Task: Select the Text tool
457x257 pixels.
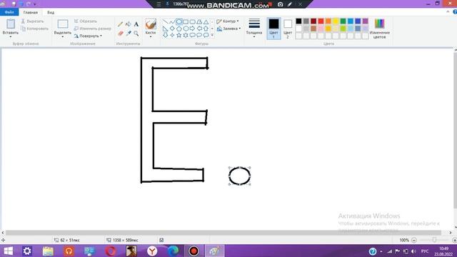Action: click(x=136, y=24)
